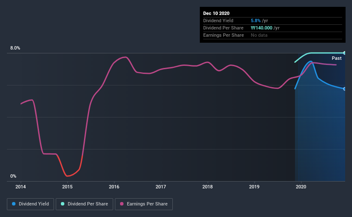Select the 2020 x-axis label

301,187
